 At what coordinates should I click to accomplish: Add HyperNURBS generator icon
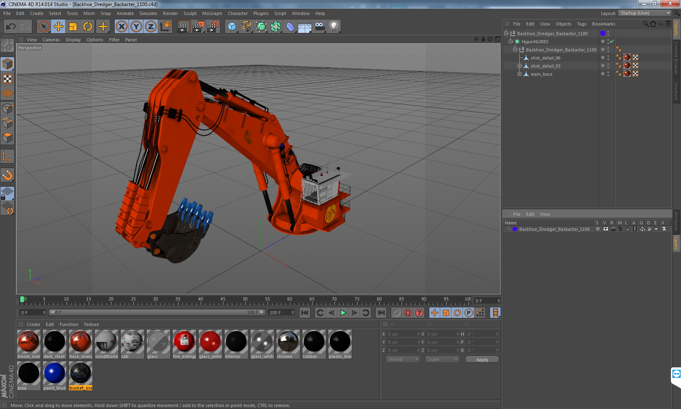(261, 27)
